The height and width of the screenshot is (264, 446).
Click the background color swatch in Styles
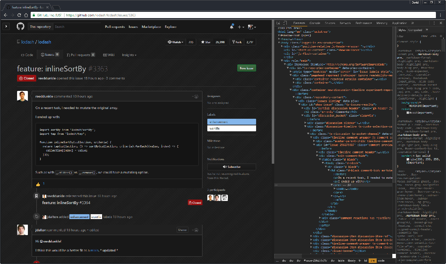pos(408,106)
